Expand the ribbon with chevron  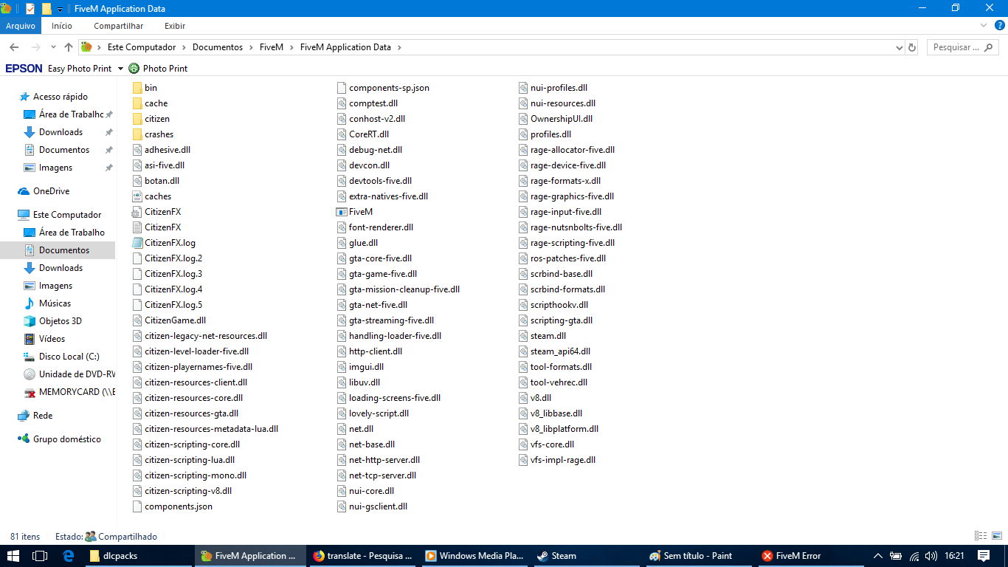click(983, 25)
